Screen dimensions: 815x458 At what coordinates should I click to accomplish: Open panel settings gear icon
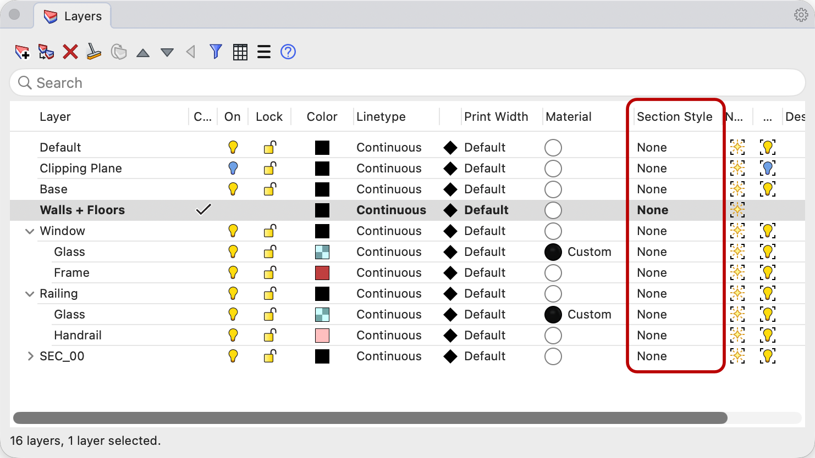801,15
